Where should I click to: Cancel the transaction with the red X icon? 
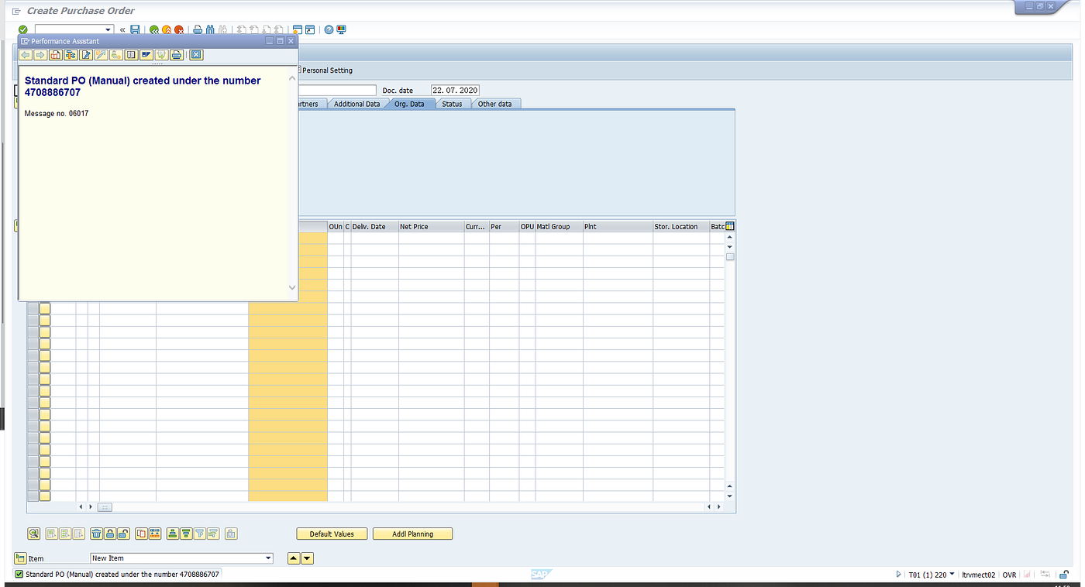point(180,29)
